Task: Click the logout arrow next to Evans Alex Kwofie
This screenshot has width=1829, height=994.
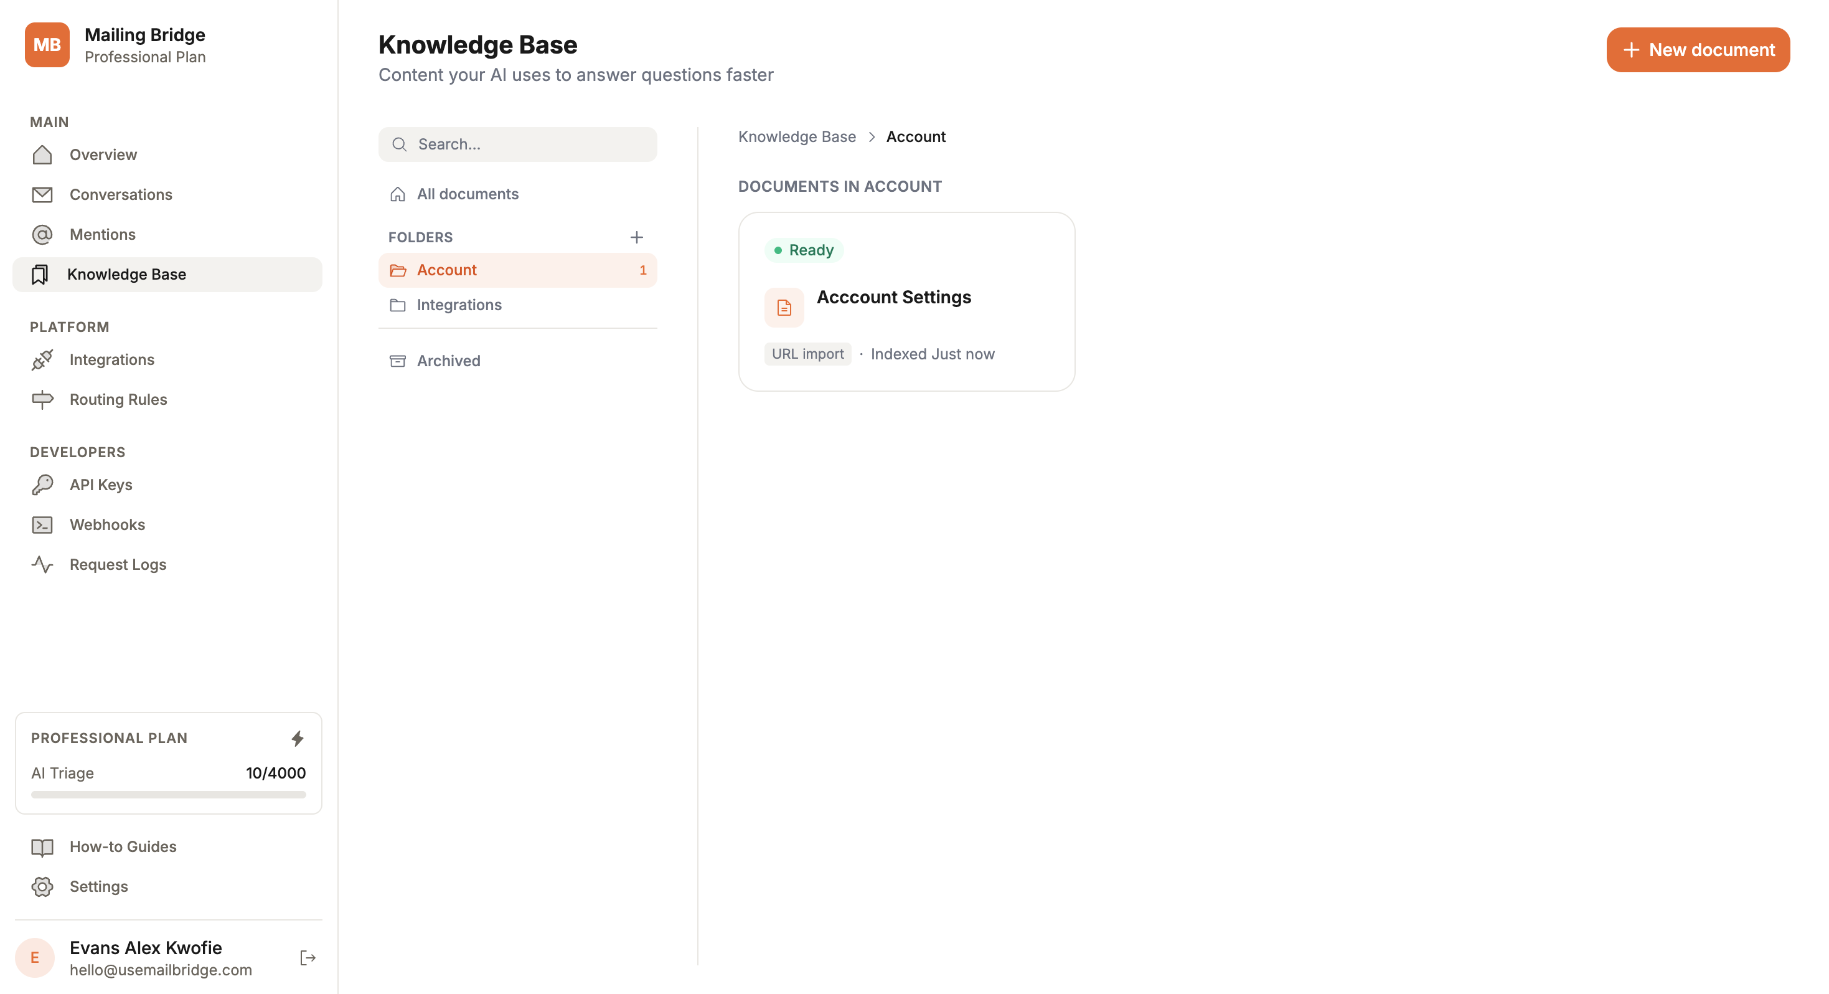Action: point(308,957)
